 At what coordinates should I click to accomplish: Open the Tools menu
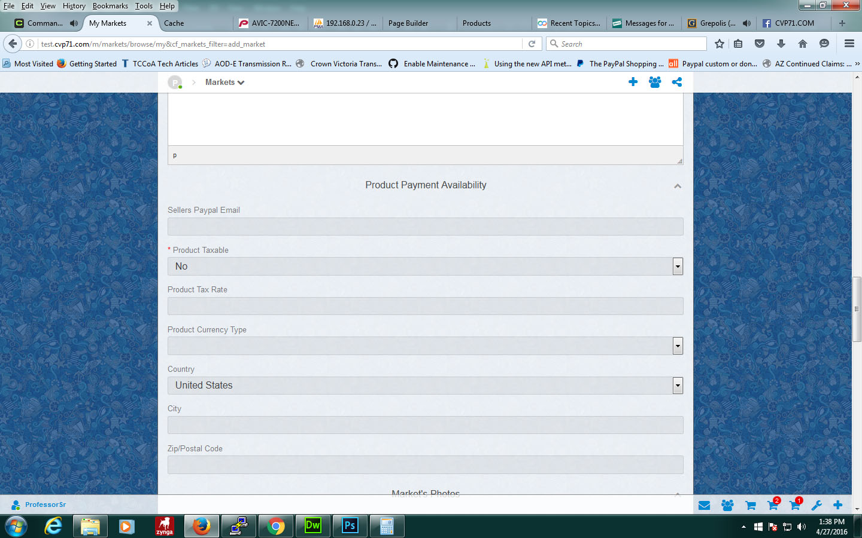click(144, 6)
